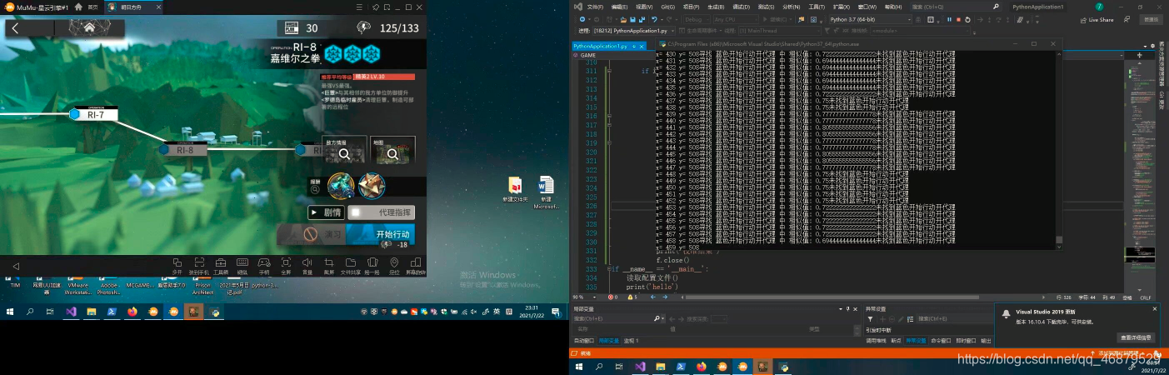Screen dimensions: 1169x375
Task: Open the 文件(F) menu in Visual Studio
Action: click(595, 7)
